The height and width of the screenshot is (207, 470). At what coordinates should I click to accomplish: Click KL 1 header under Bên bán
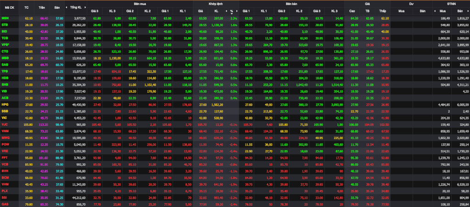pos(264,11)
